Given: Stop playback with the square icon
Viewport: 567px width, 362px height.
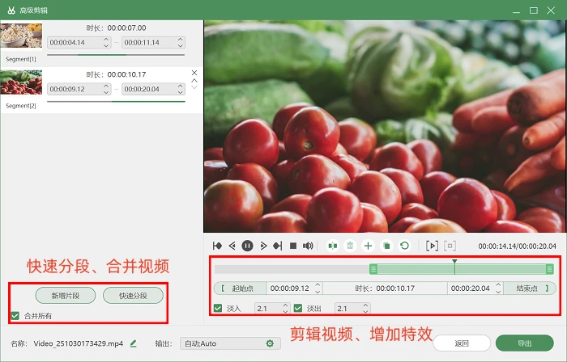Looking at the screenshot, I should click(x=293, y=246).
